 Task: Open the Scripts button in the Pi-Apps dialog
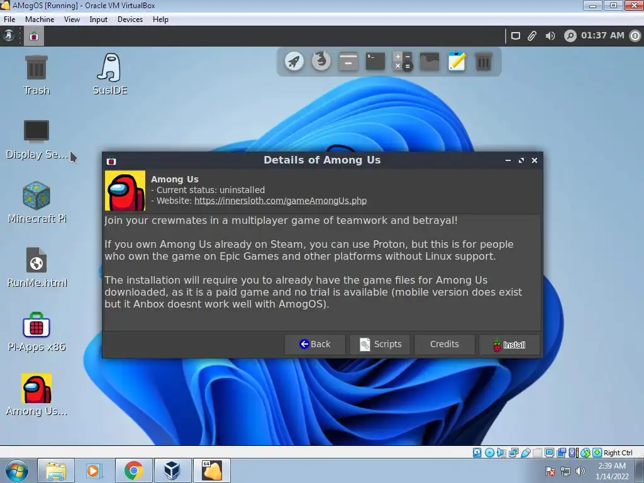click(380, 344)
